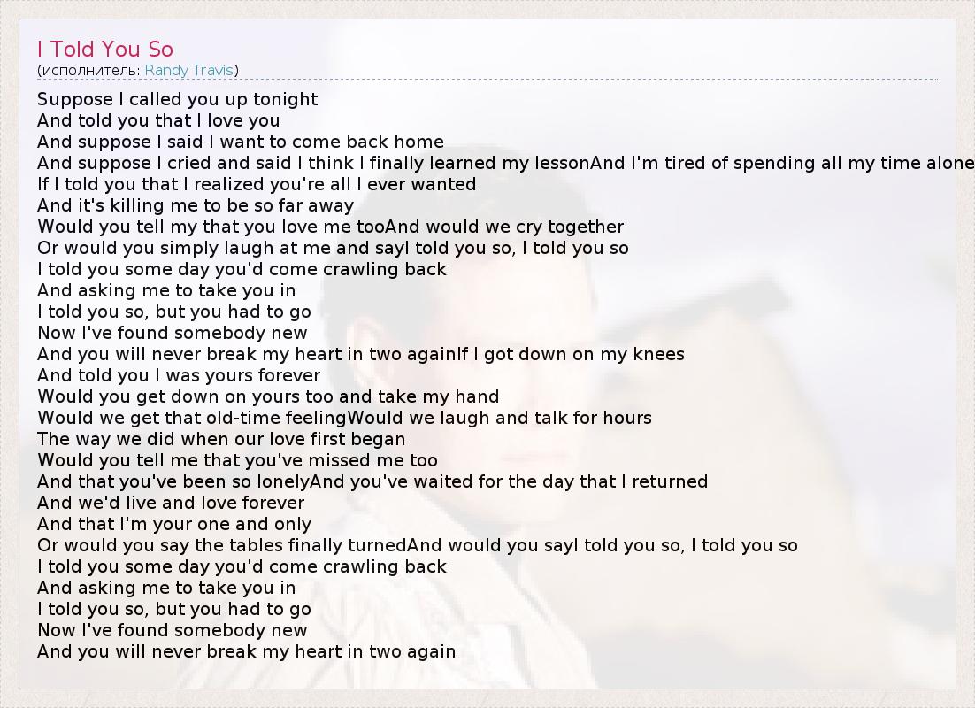Click the line Would we get that old-time feeling
This screenshot has width=975, height=708.
click(x=344, y=418)
